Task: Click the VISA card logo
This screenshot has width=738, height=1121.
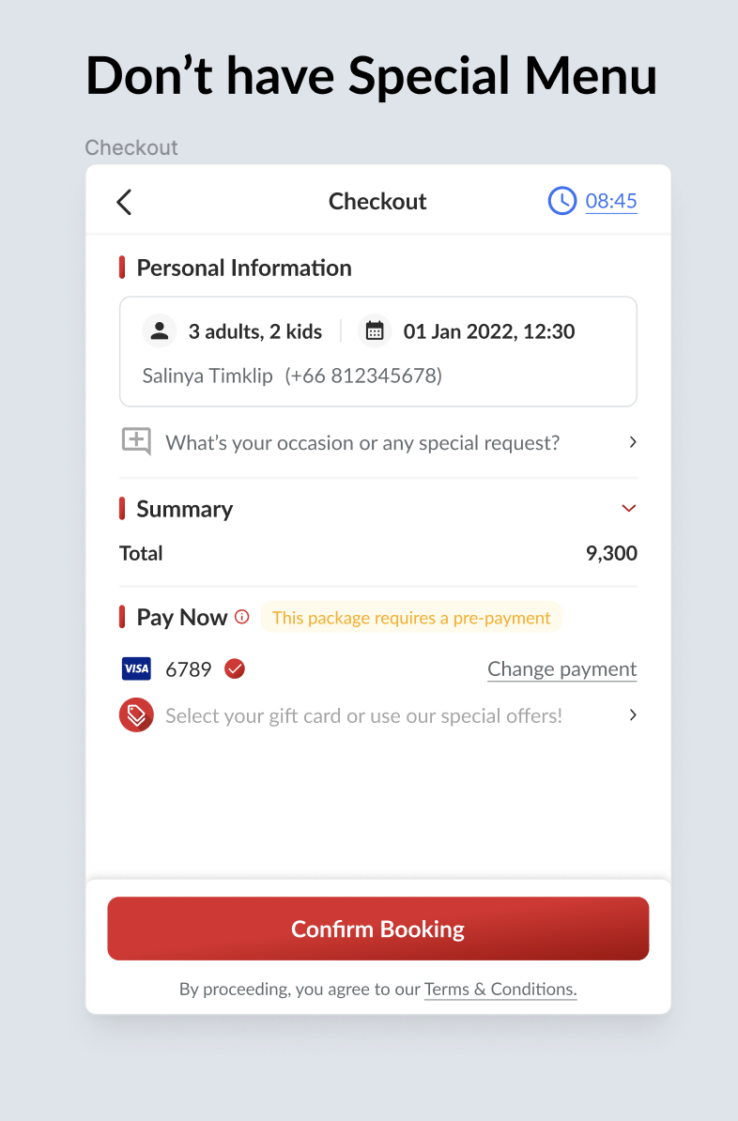Action: tap(136, 668)
